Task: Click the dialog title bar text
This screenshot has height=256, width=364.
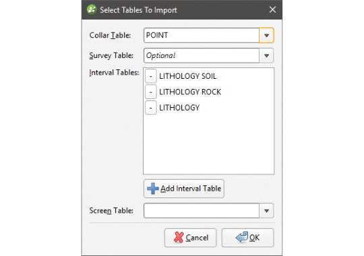Action: [138, 10]
